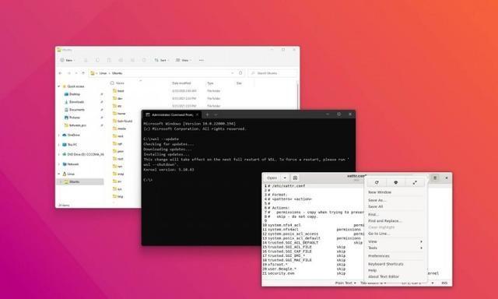Click Open in the text editor
498x299 pixels.
pyautogui.click(x=272, y=178)
